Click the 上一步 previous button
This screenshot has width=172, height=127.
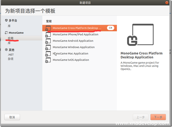click(x=141, y=117)
